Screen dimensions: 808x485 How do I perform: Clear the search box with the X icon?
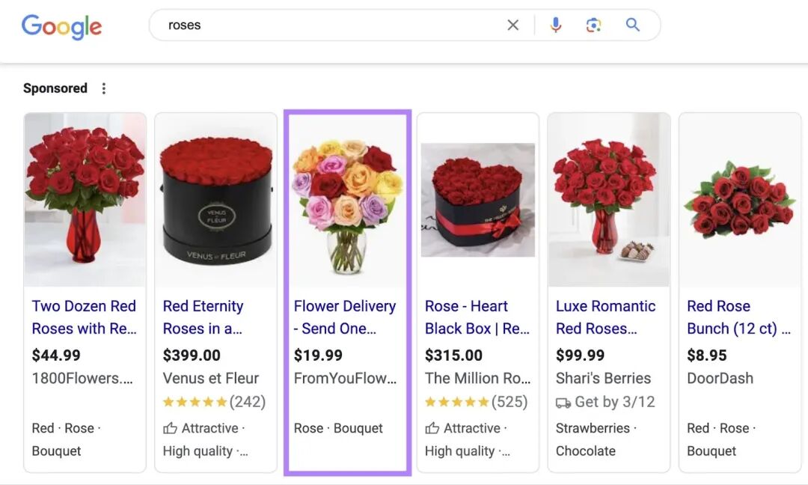pyautogui.click(x=512, y=25)
